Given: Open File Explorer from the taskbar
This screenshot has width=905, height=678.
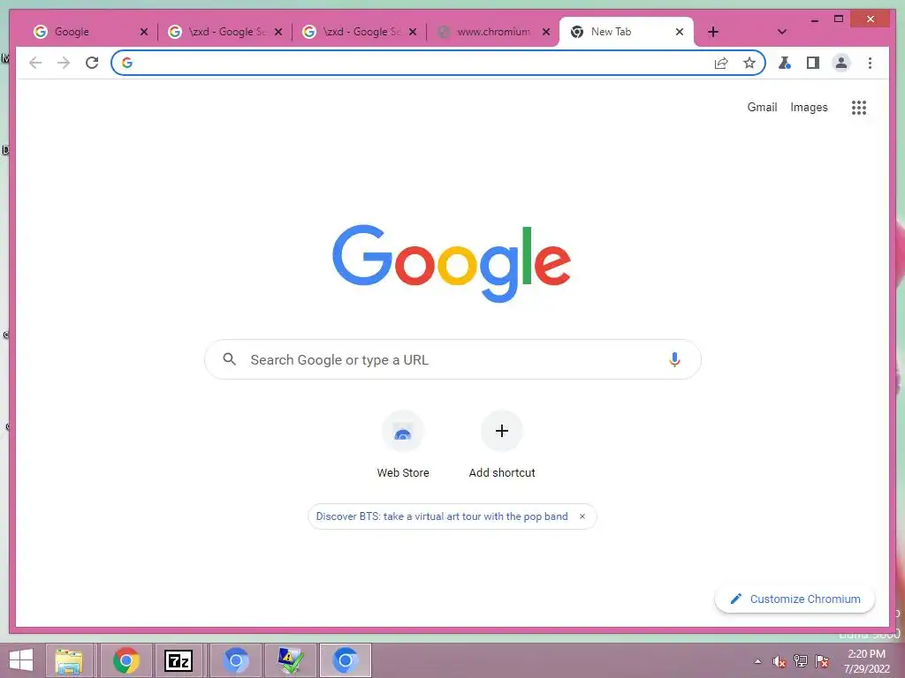Looking at the screenshot, I should (x=69, y=660).
